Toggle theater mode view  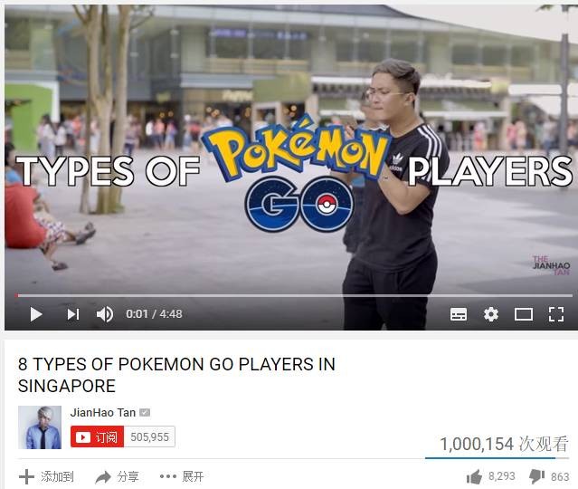[x=524, y=314]
